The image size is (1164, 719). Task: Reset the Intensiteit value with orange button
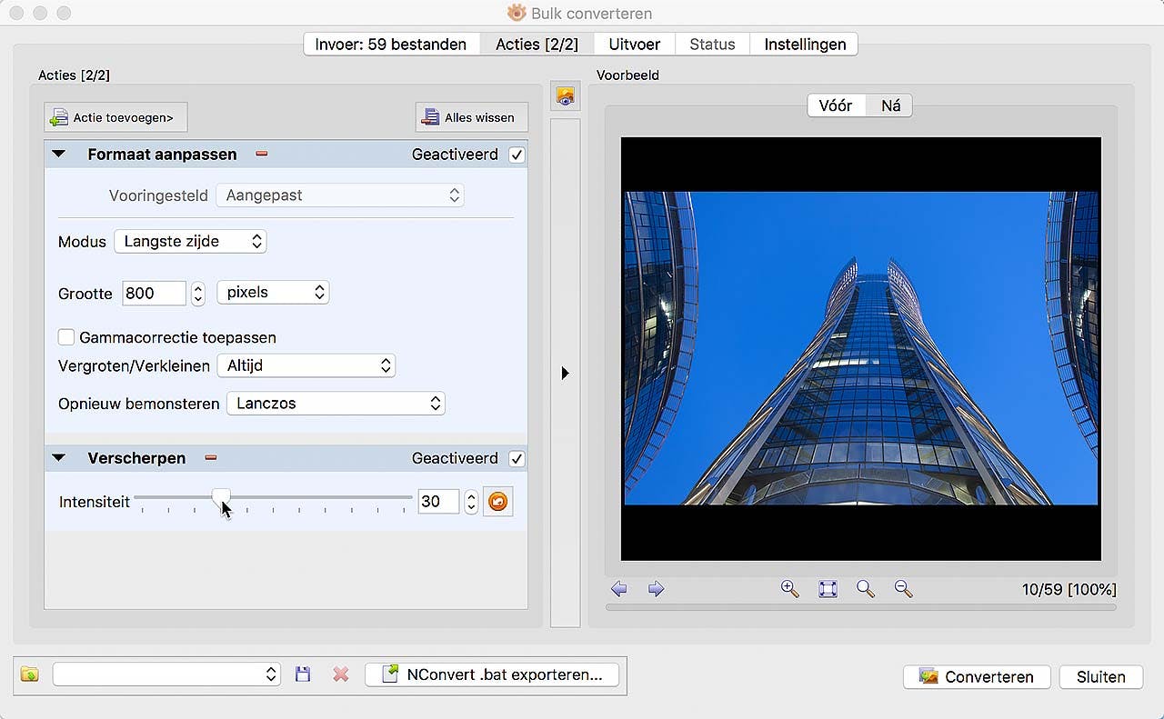497,501
